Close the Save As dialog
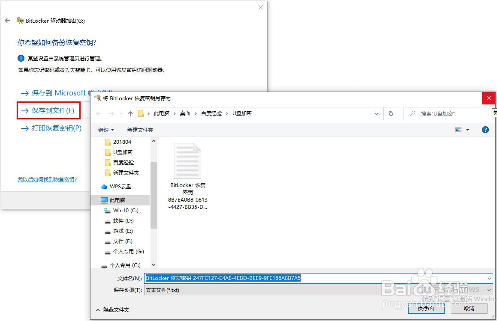497x321 pixels. pos(489,98)
